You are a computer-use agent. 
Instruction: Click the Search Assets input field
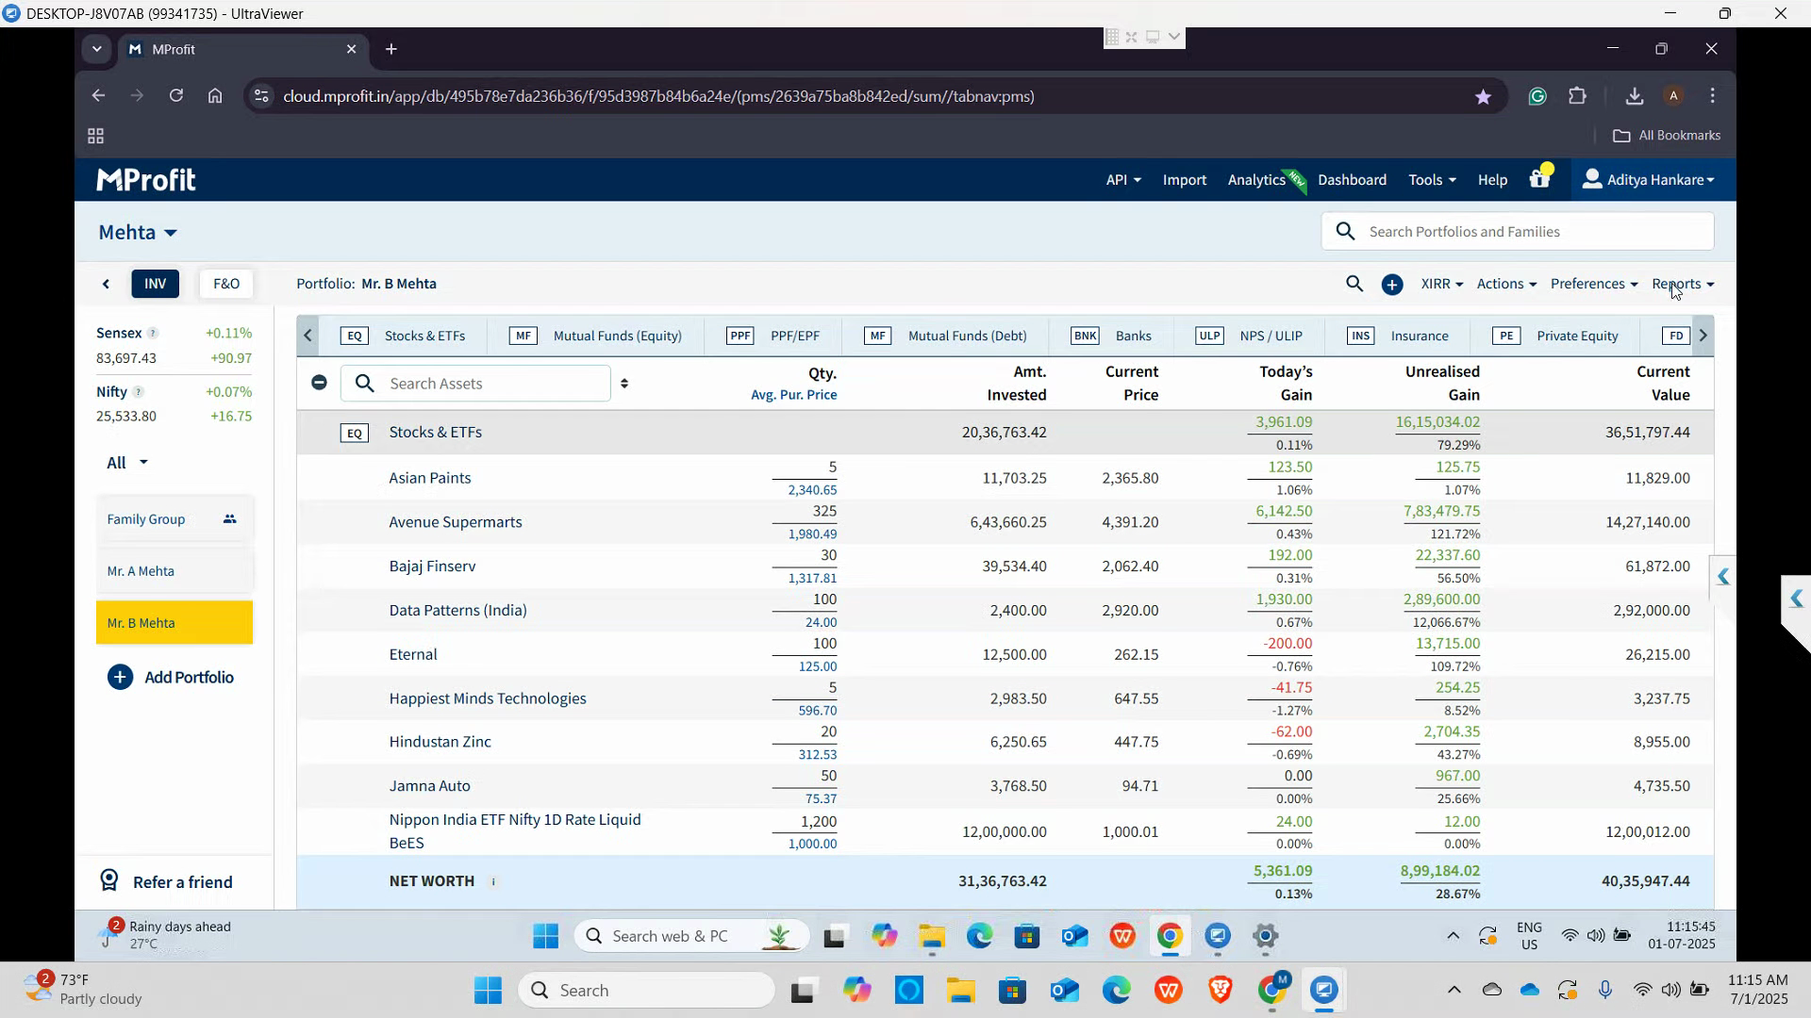click(476, 384)
